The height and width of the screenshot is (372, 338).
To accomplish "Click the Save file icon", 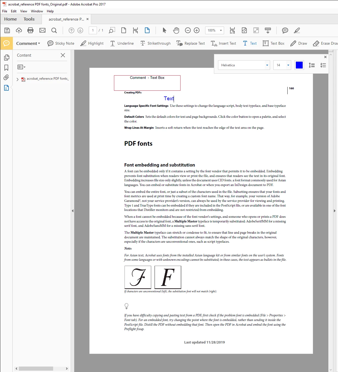I will click(7, 30).
